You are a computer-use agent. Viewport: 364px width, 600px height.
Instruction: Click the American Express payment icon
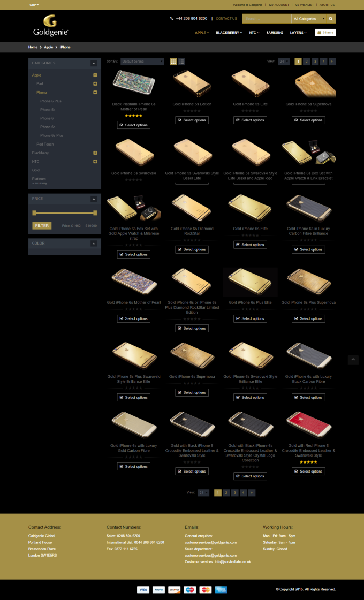(x=221, y=590)
